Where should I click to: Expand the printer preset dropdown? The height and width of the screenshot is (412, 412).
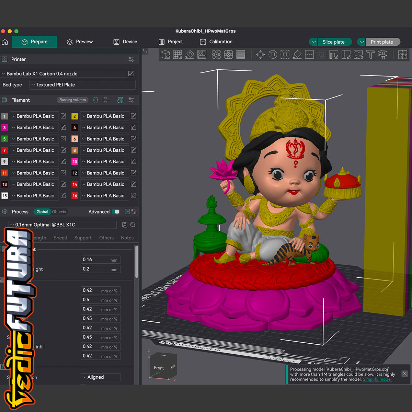click(64, 74)
